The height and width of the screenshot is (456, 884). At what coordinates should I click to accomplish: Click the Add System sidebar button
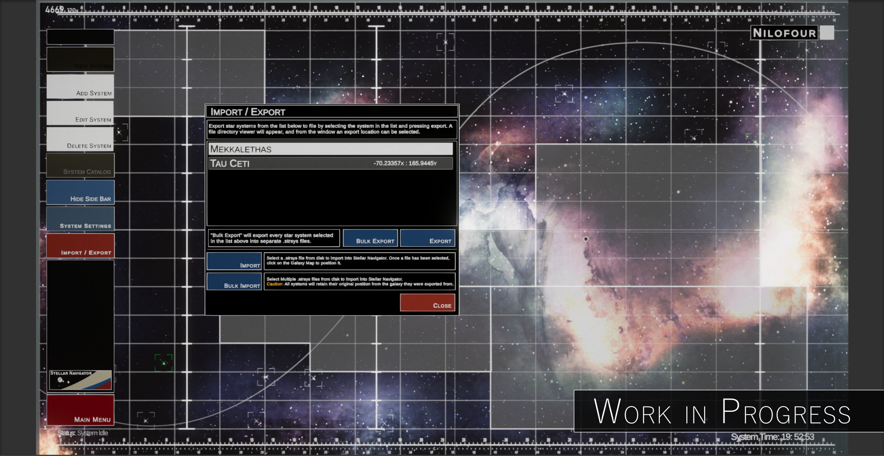coord(80,87)
